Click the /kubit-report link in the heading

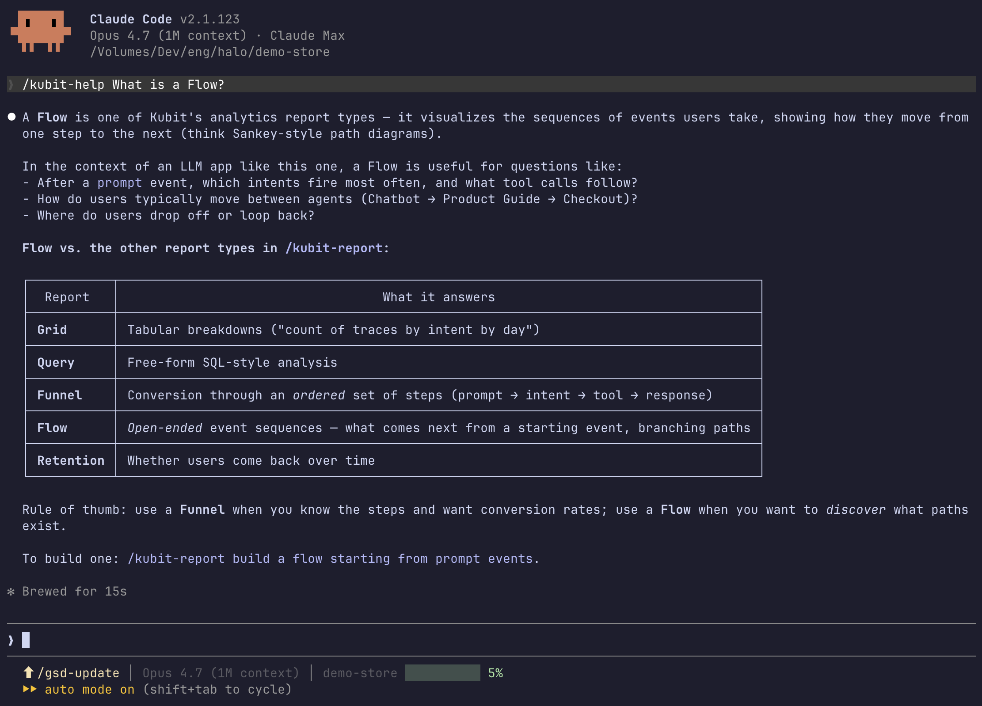tap(334, 248)
